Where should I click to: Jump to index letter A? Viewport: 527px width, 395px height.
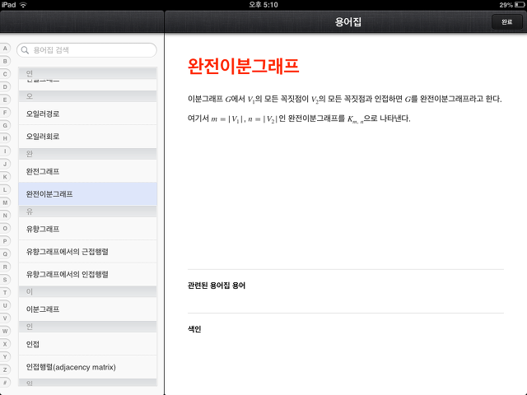(5, 49)
